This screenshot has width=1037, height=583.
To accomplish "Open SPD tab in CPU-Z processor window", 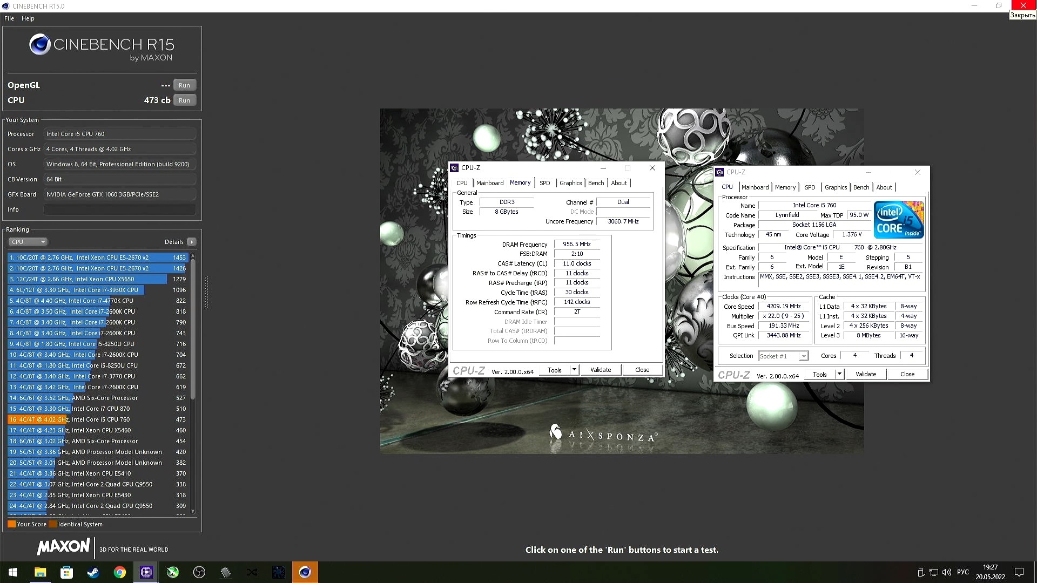I will 810,187.
